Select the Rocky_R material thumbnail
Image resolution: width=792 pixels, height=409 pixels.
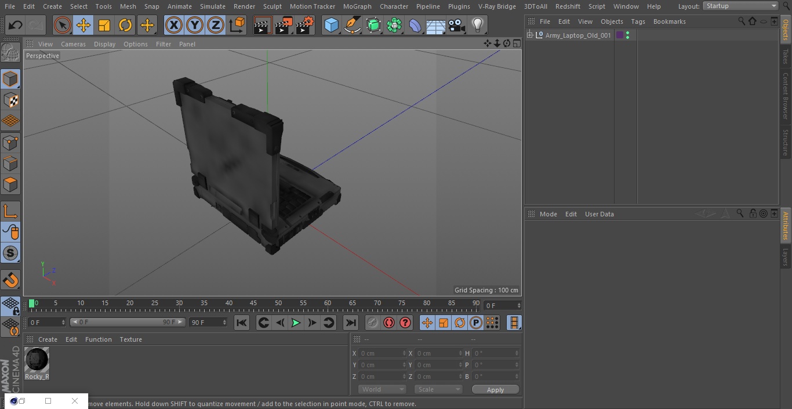click(37, 360)
